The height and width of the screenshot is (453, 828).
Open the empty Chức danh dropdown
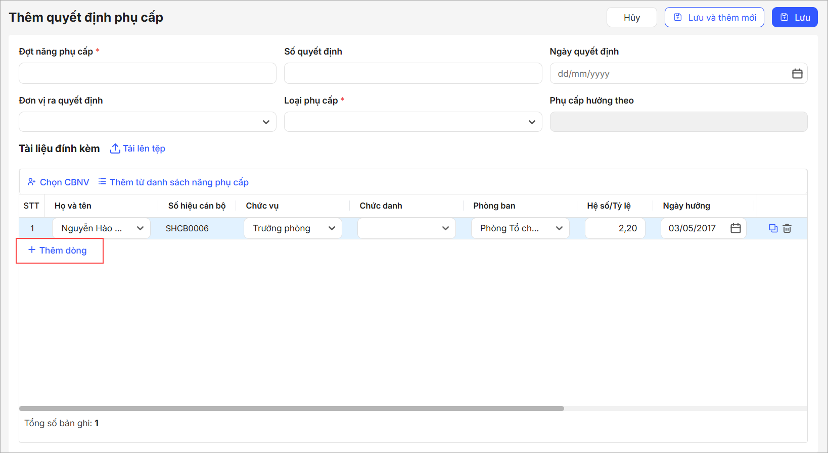[445, 228]
